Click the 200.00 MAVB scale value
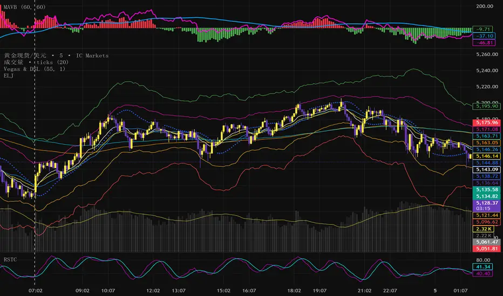Viewport: 503px width, 296px height. tap(485, 6)
